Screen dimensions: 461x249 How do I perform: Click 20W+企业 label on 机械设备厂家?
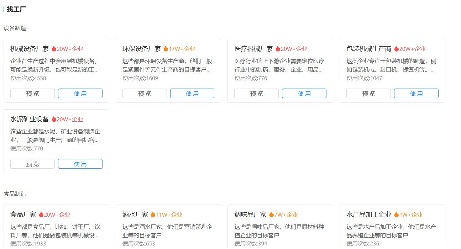pyautogui.click(x=70, y=49)
